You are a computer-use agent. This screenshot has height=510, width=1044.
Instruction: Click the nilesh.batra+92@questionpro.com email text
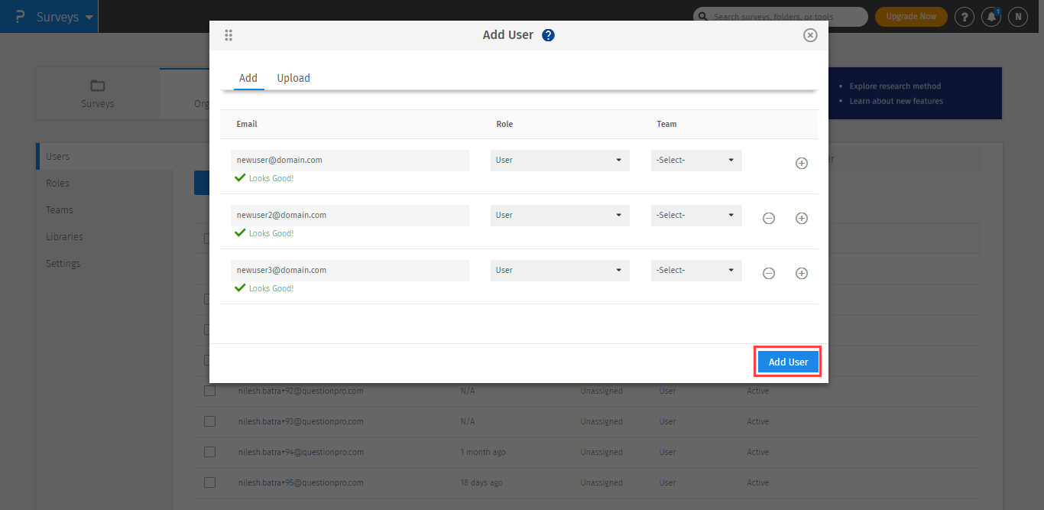tap(300, 391)
